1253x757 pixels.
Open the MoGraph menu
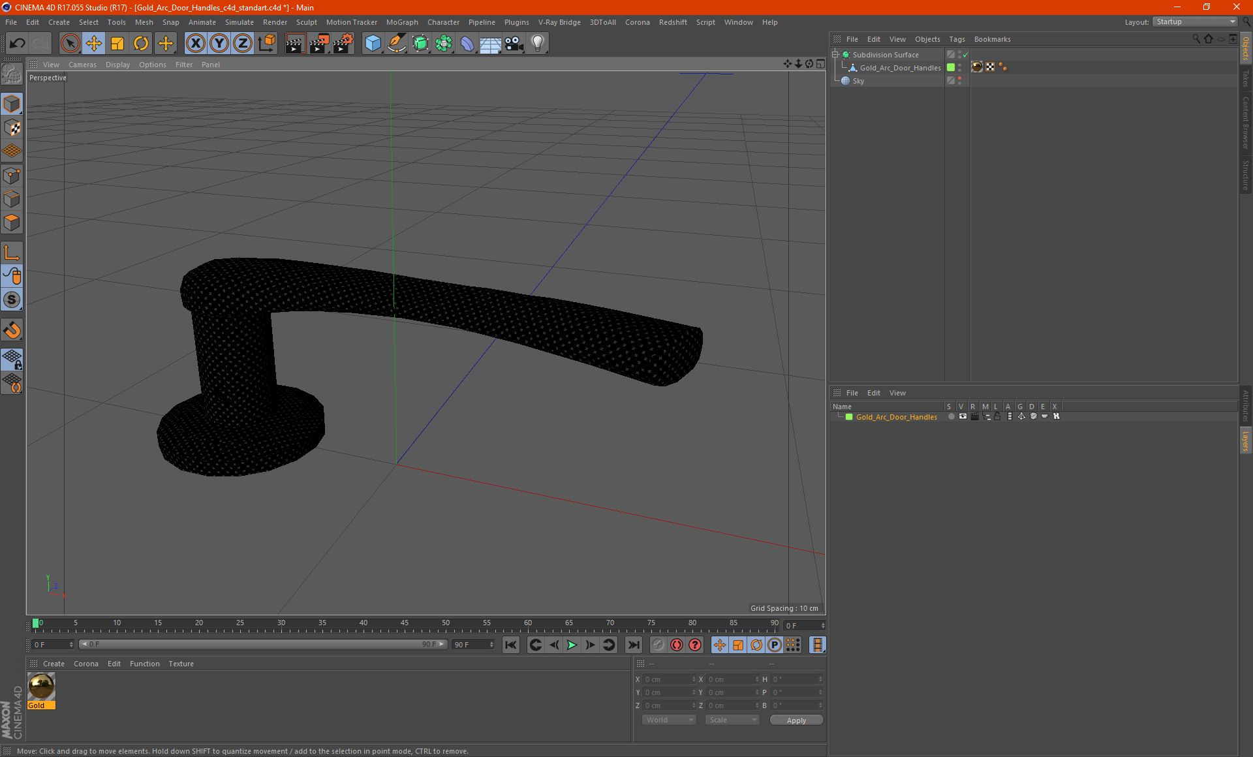coord(402,22)
